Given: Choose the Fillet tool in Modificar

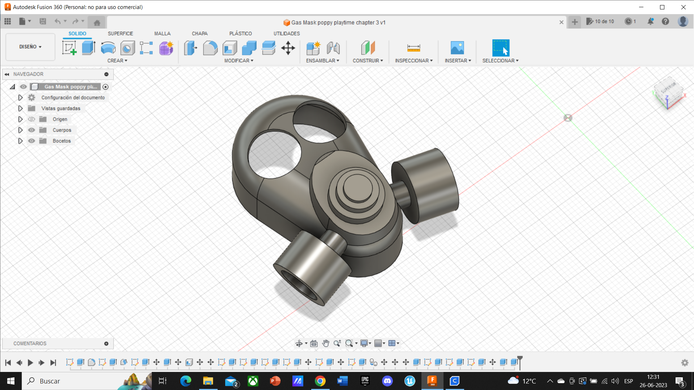Looking at the screenshot, I should [210, 48].
